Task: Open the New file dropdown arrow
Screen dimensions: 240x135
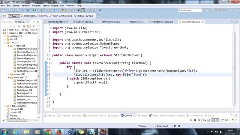Action: tap(6, 10)
